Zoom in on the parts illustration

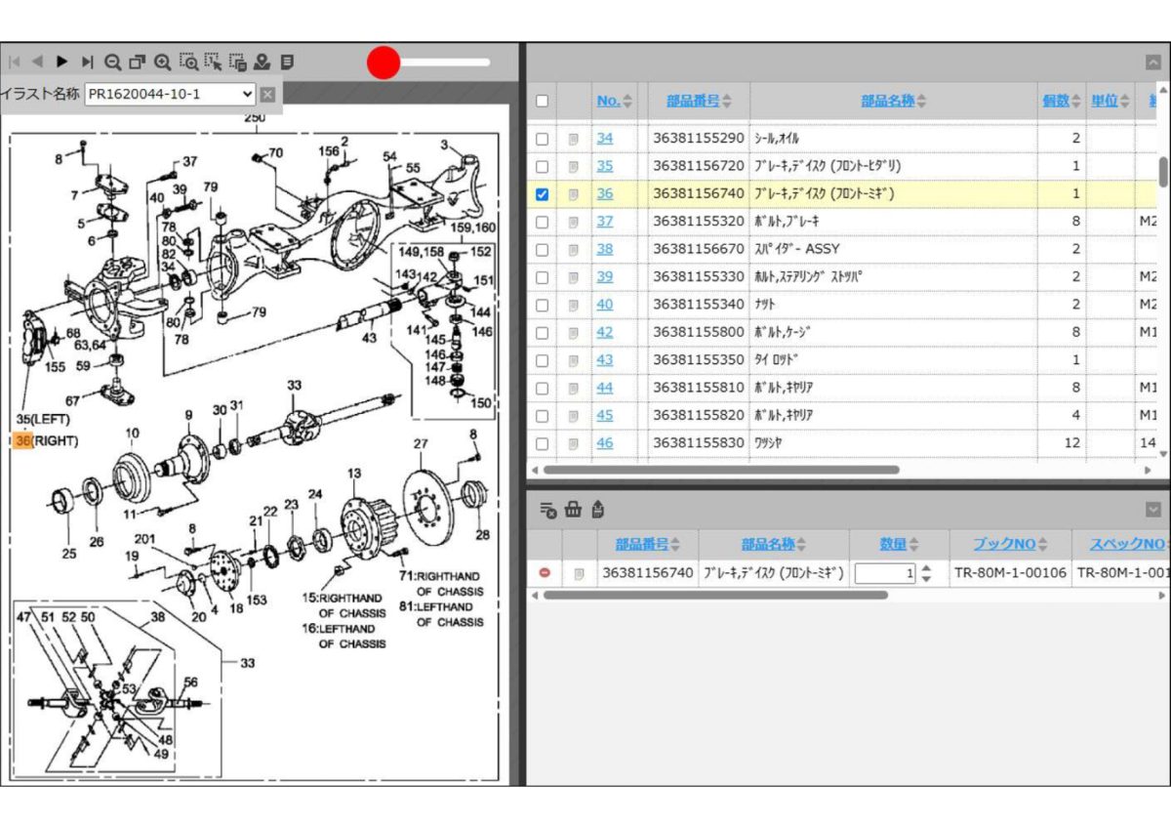(163, 62)
